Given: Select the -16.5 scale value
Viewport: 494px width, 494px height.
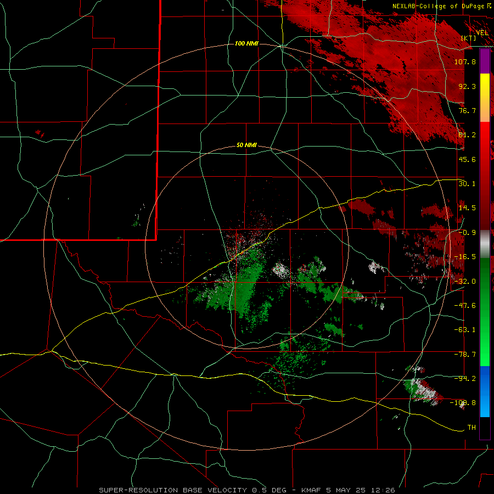Looking at the screenshot, I should 465,257.
